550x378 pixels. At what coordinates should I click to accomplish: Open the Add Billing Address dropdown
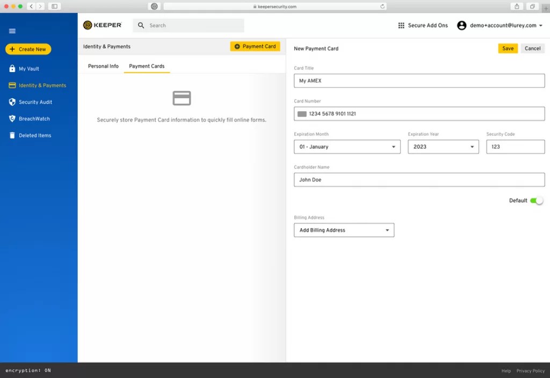(344, 230)
